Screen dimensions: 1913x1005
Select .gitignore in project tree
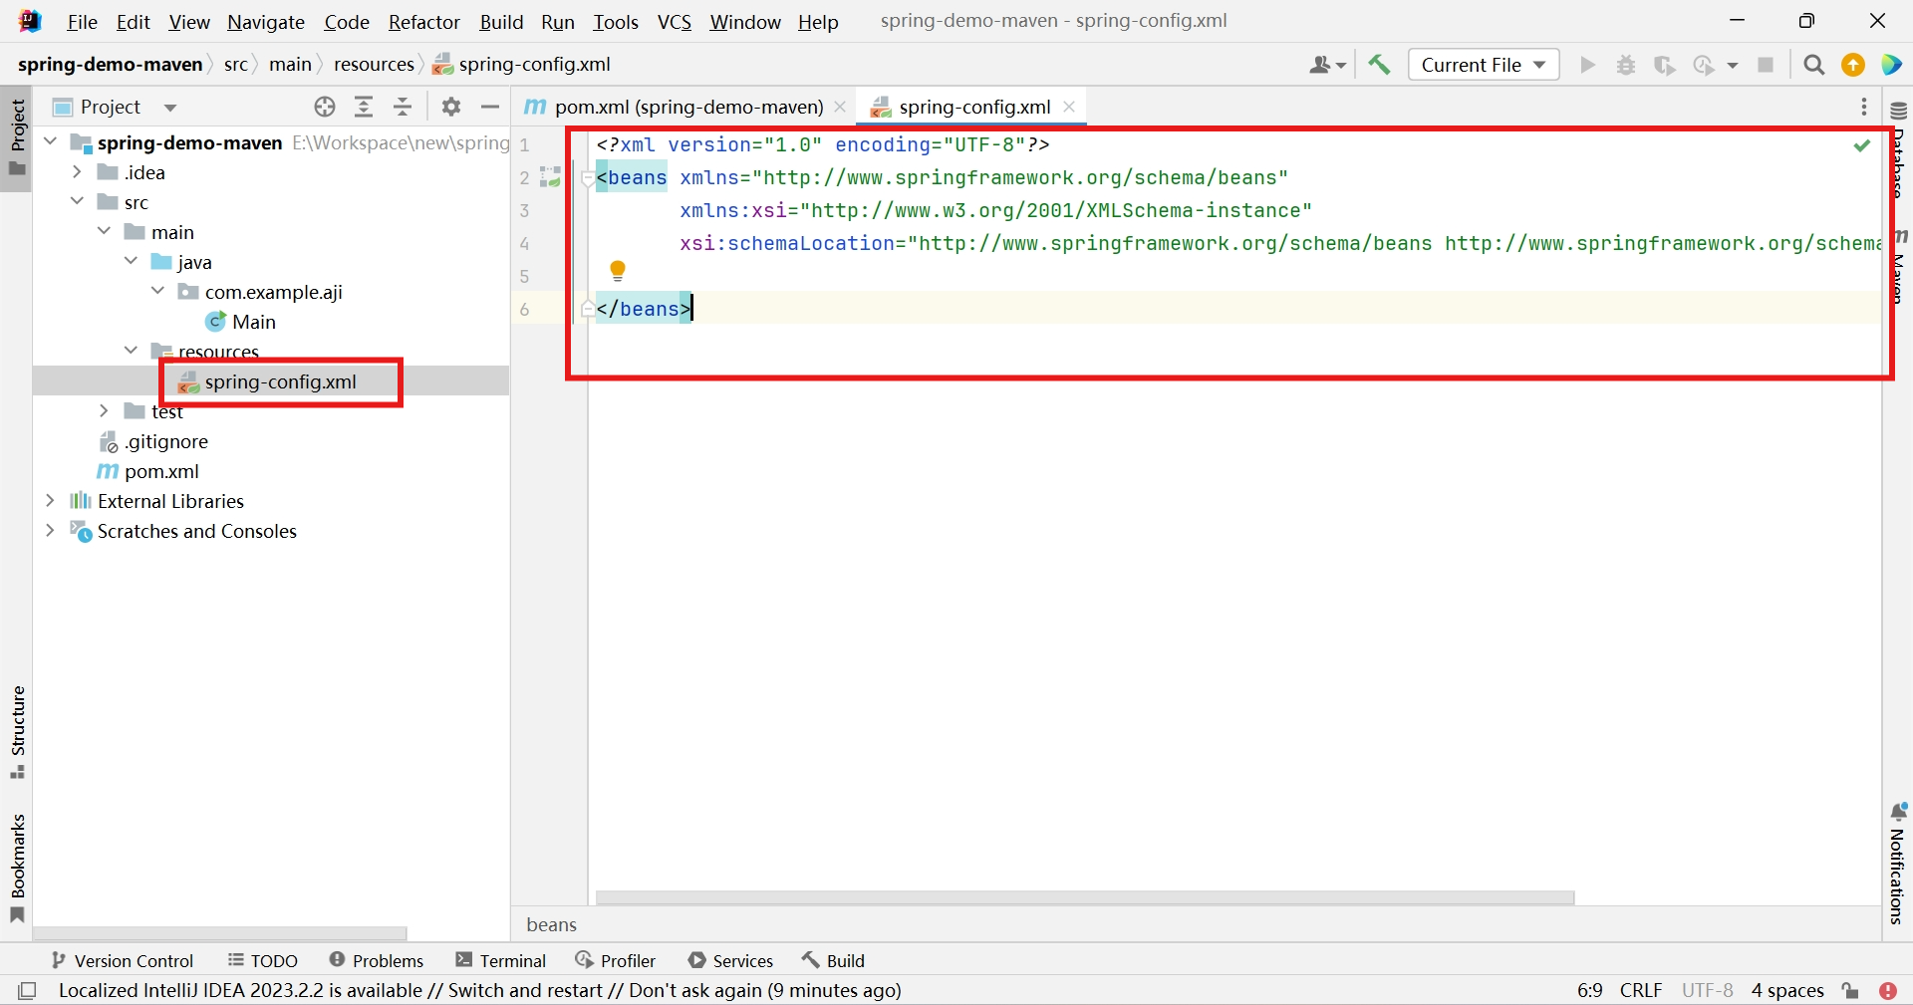point(154,441)
